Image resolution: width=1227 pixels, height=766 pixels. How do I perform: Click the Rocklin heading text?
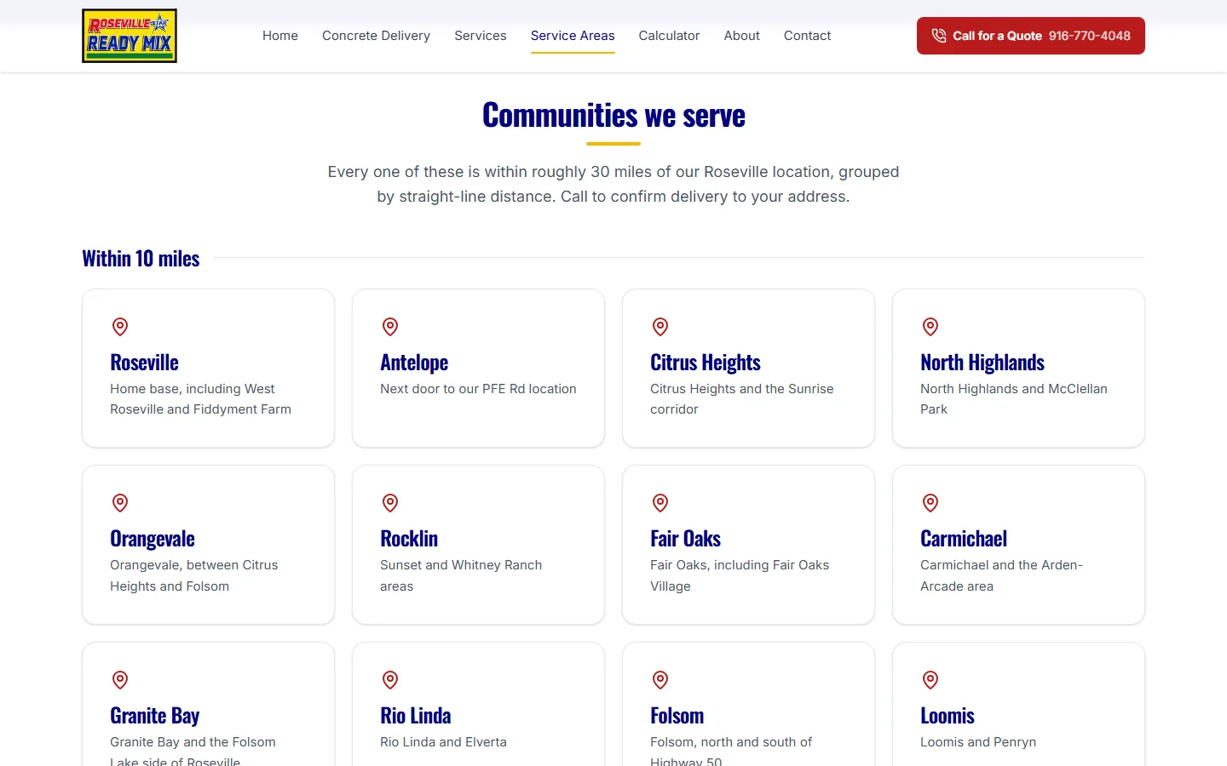tap(409, 539)
